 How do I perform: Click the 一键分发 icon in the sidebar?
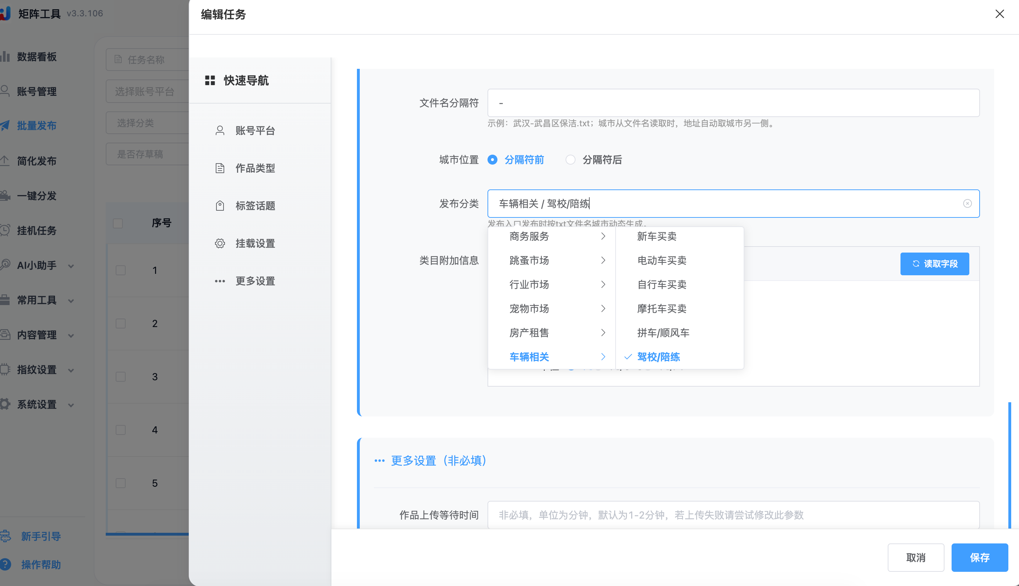pos(5,195)
